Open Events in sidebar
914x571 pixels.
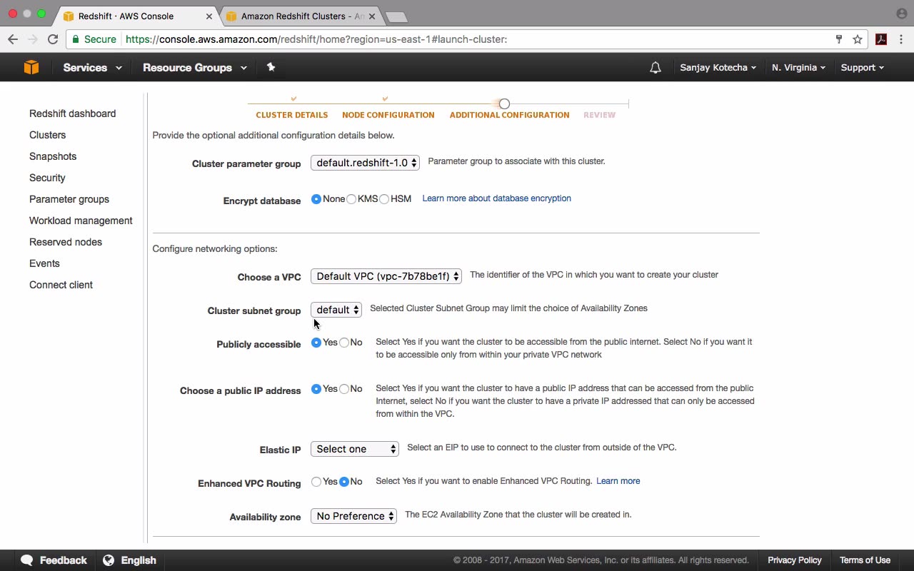pos(44,263)
